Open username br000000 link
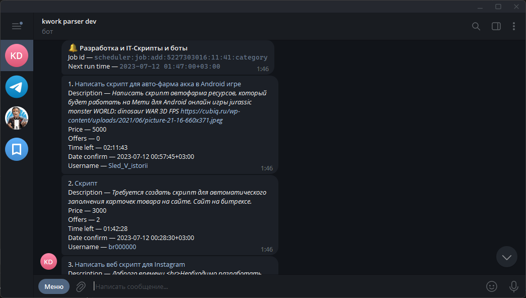Screen dimensions: 526x298 (122, 247)
